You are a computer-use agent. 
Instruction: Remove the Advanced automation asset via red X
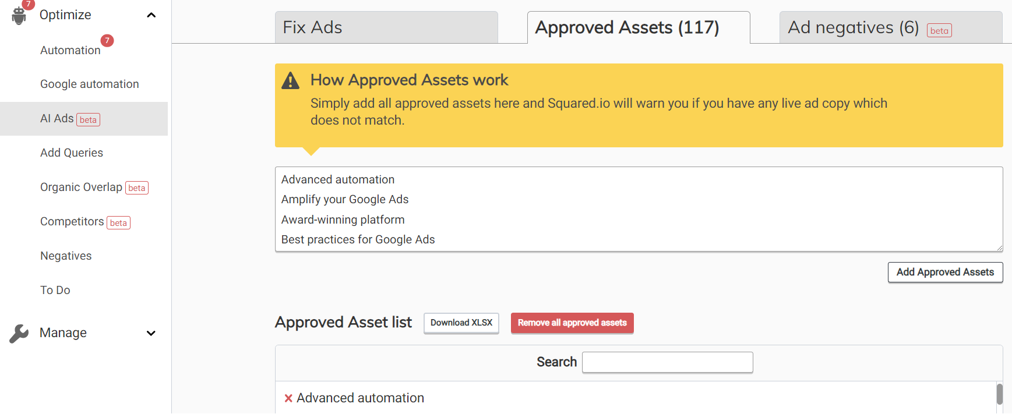point(288,398)
